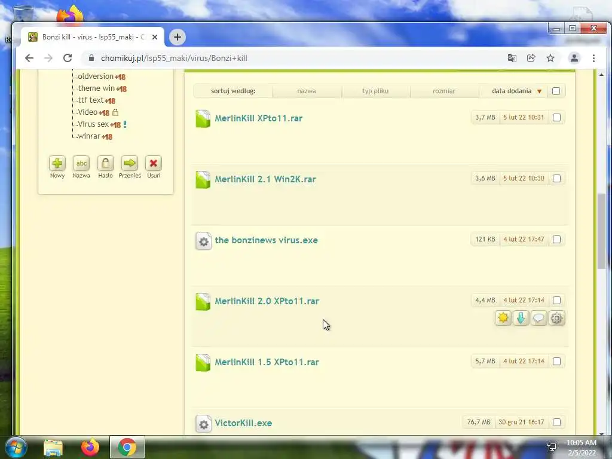Screen dimensions: 612x459
Task: Open Firefox from the taskbar
Action: [90, 447]
